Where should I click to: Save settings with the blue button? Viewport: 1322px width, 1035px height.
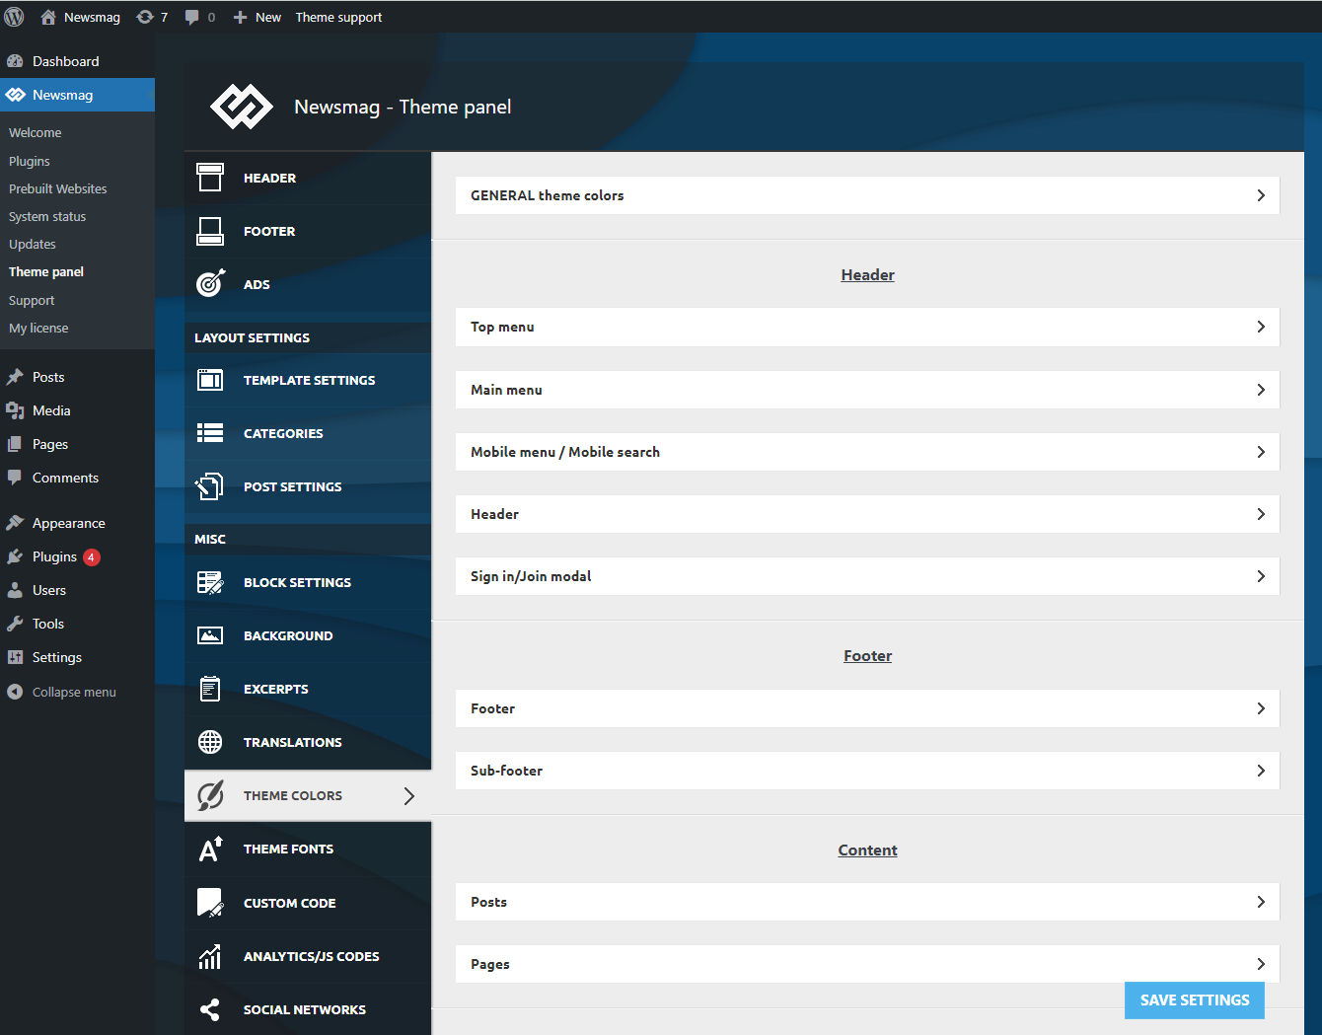[x=1195, y=1000]
